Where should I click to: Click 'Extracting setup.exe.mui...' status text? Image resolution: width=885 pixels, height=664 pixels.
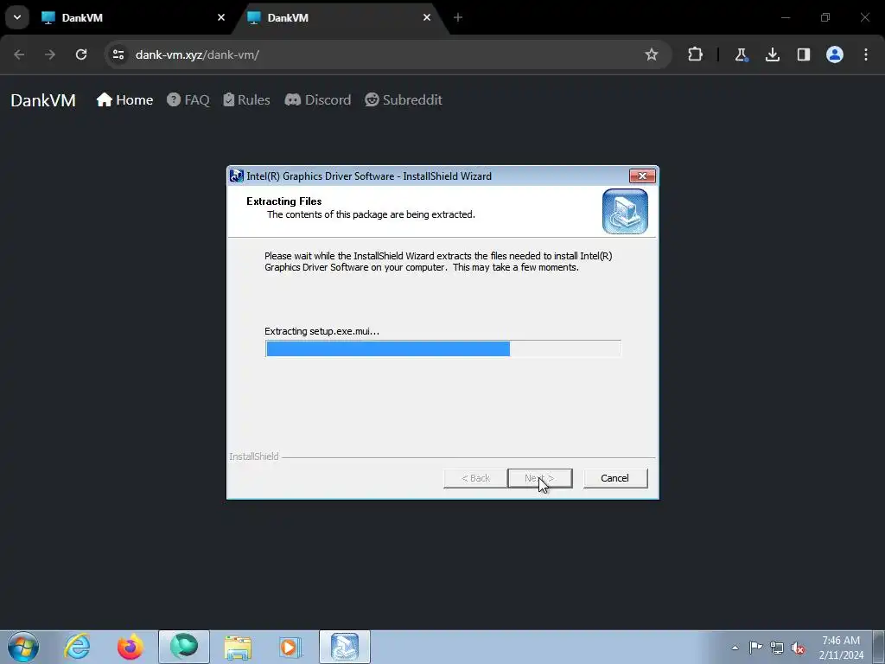click(x=322, y=331)
